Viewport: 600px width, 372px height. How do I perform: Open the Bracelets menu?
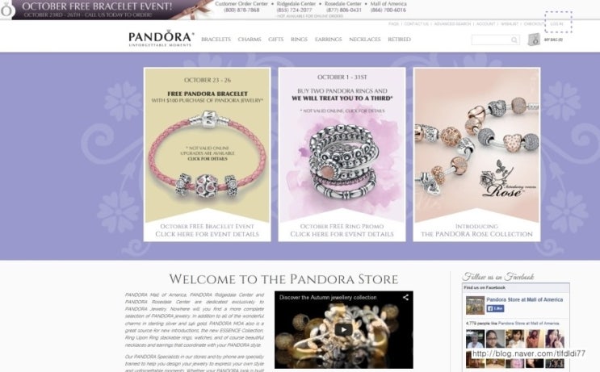(216, 40)
